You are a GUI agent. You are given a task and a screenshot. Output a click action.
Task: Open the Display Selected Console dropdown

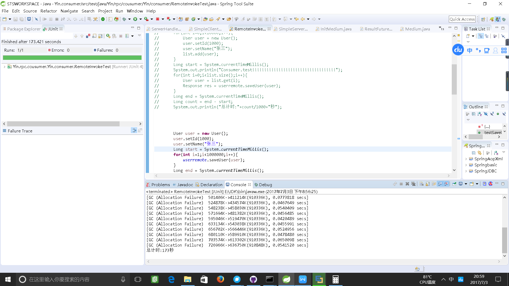pyautogui.click(x=466, y=184)
